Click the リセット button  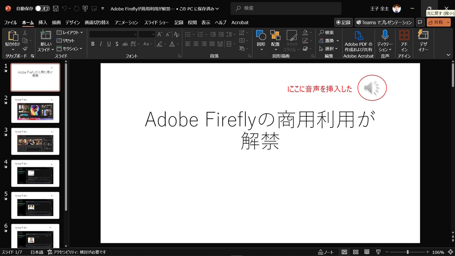(x=66, y=41)
